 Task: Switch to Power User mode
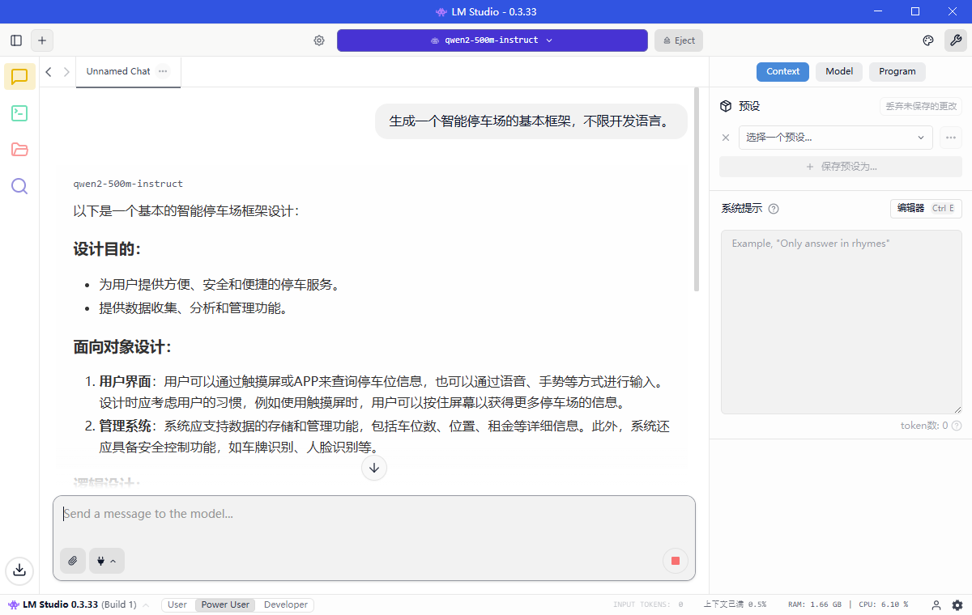click(224, 604)
